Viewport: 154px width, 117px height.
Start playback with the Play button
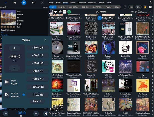[24, 3]
